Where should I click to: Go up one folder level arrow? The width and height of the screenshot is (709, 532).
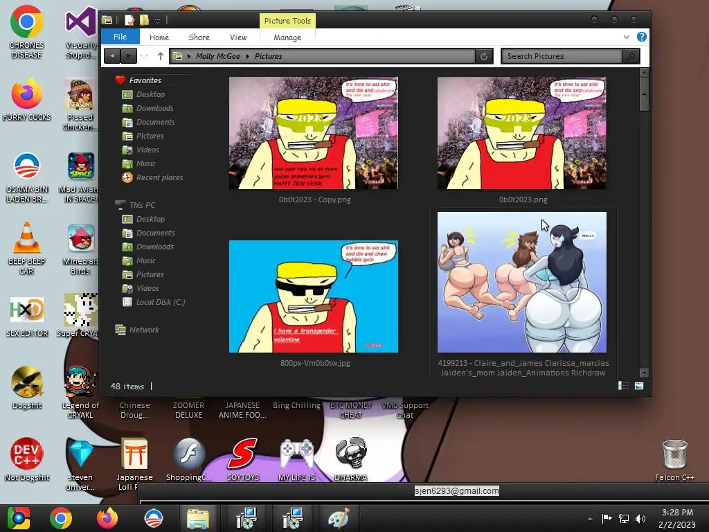161,56
